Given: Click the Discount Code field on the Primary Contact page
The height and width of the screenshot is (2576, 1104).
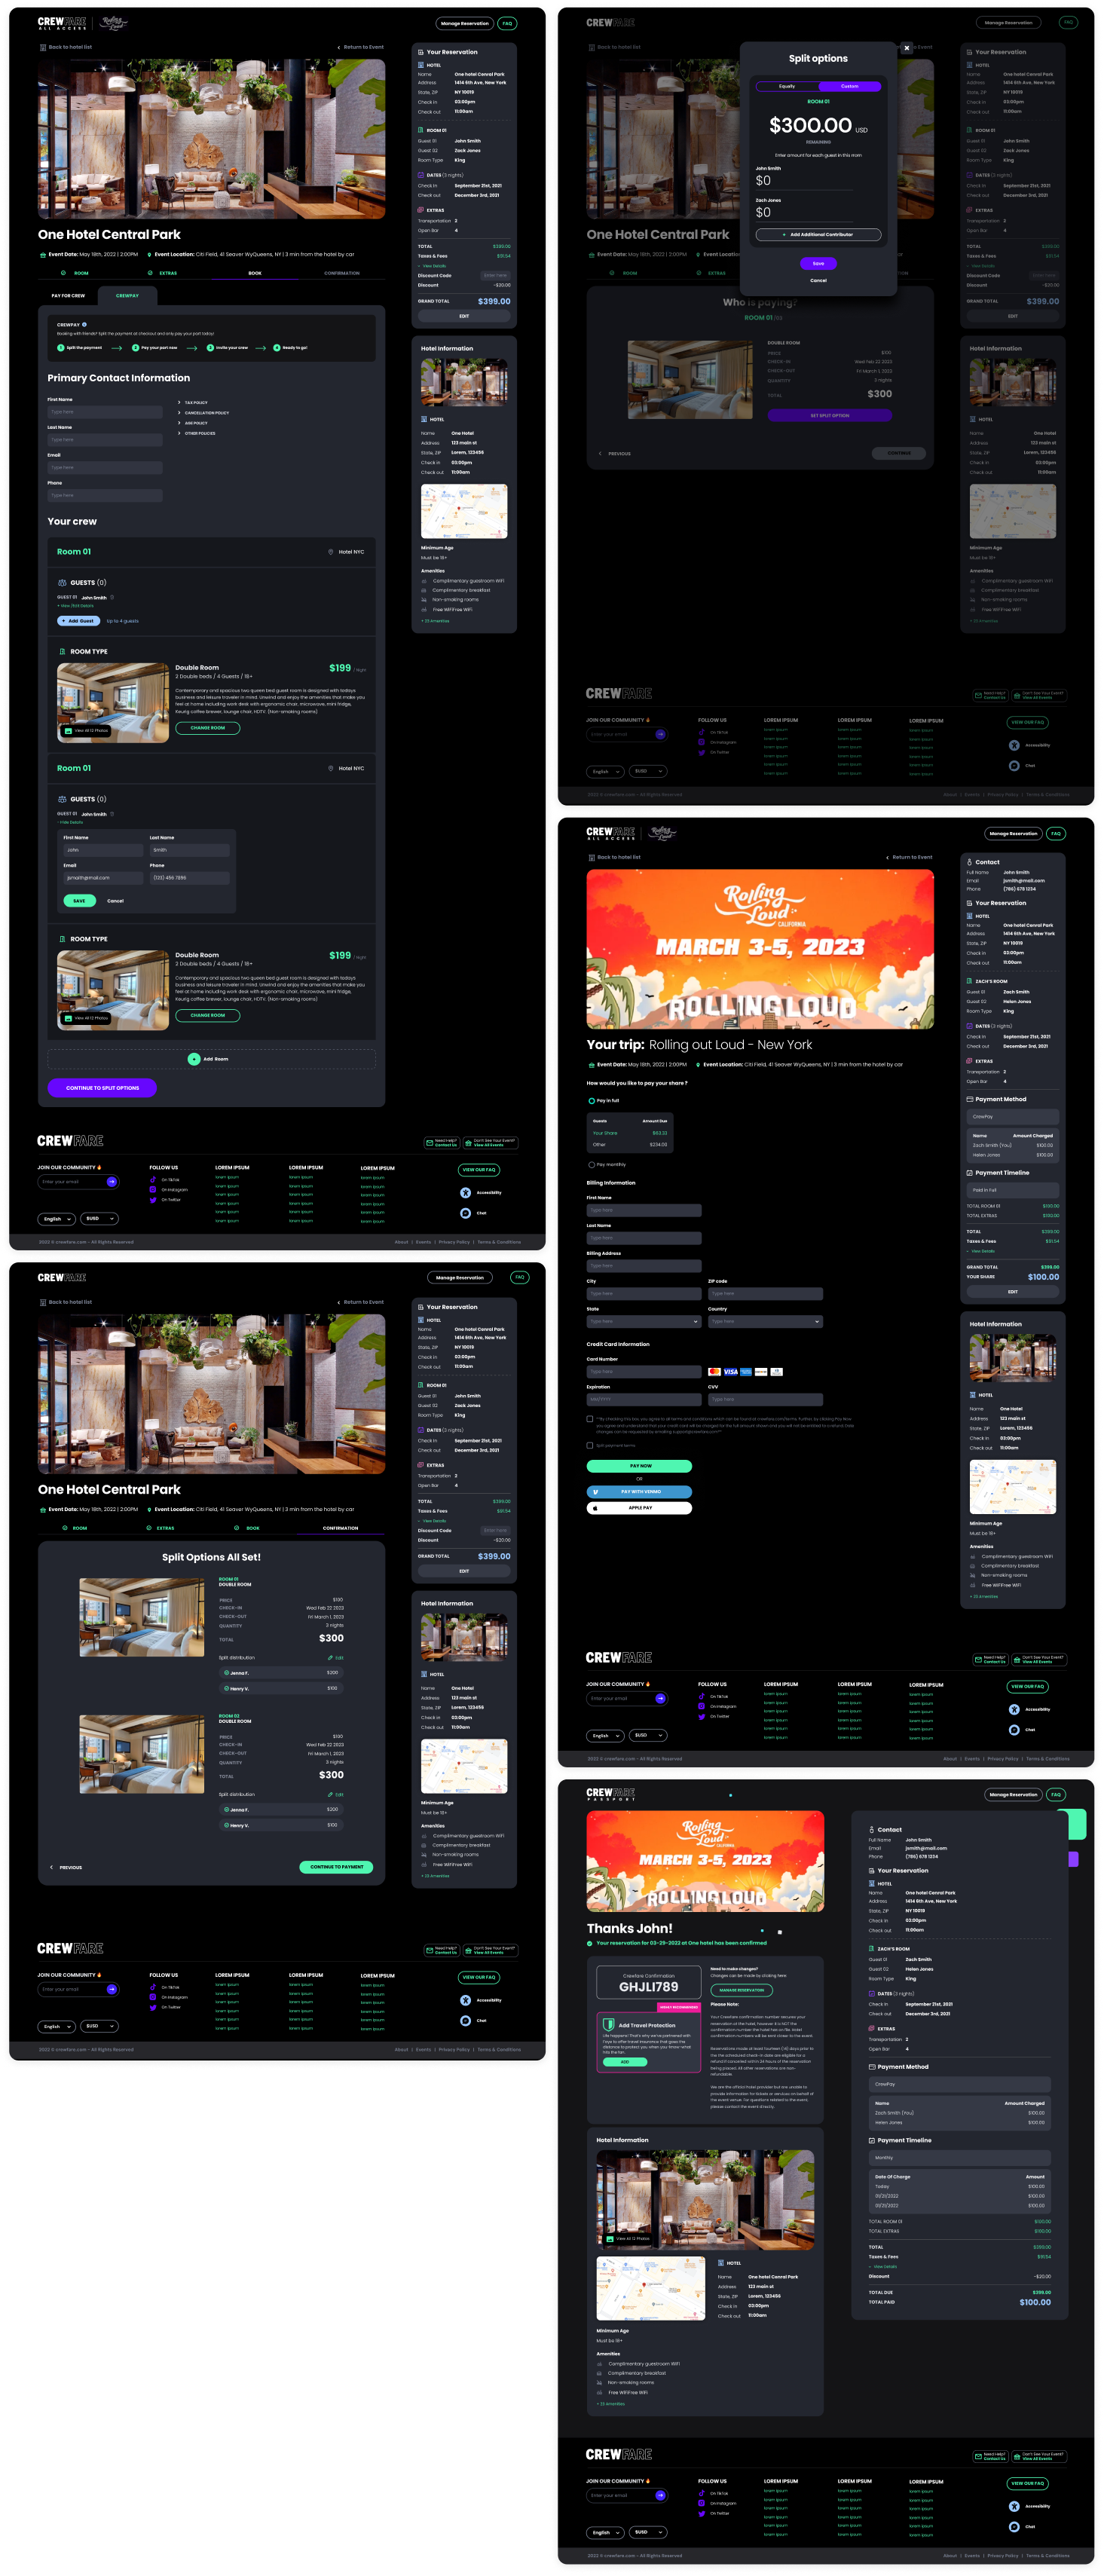Looking at the screenshot, I should [x=494, y=275].
